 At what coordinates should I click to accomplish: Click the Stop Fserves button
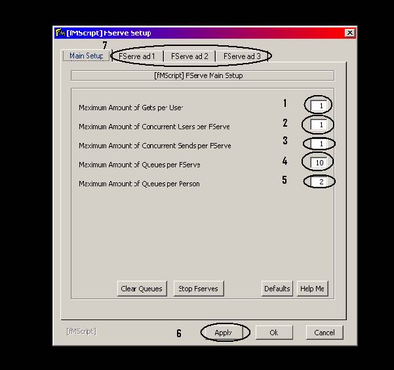(199, 289)
